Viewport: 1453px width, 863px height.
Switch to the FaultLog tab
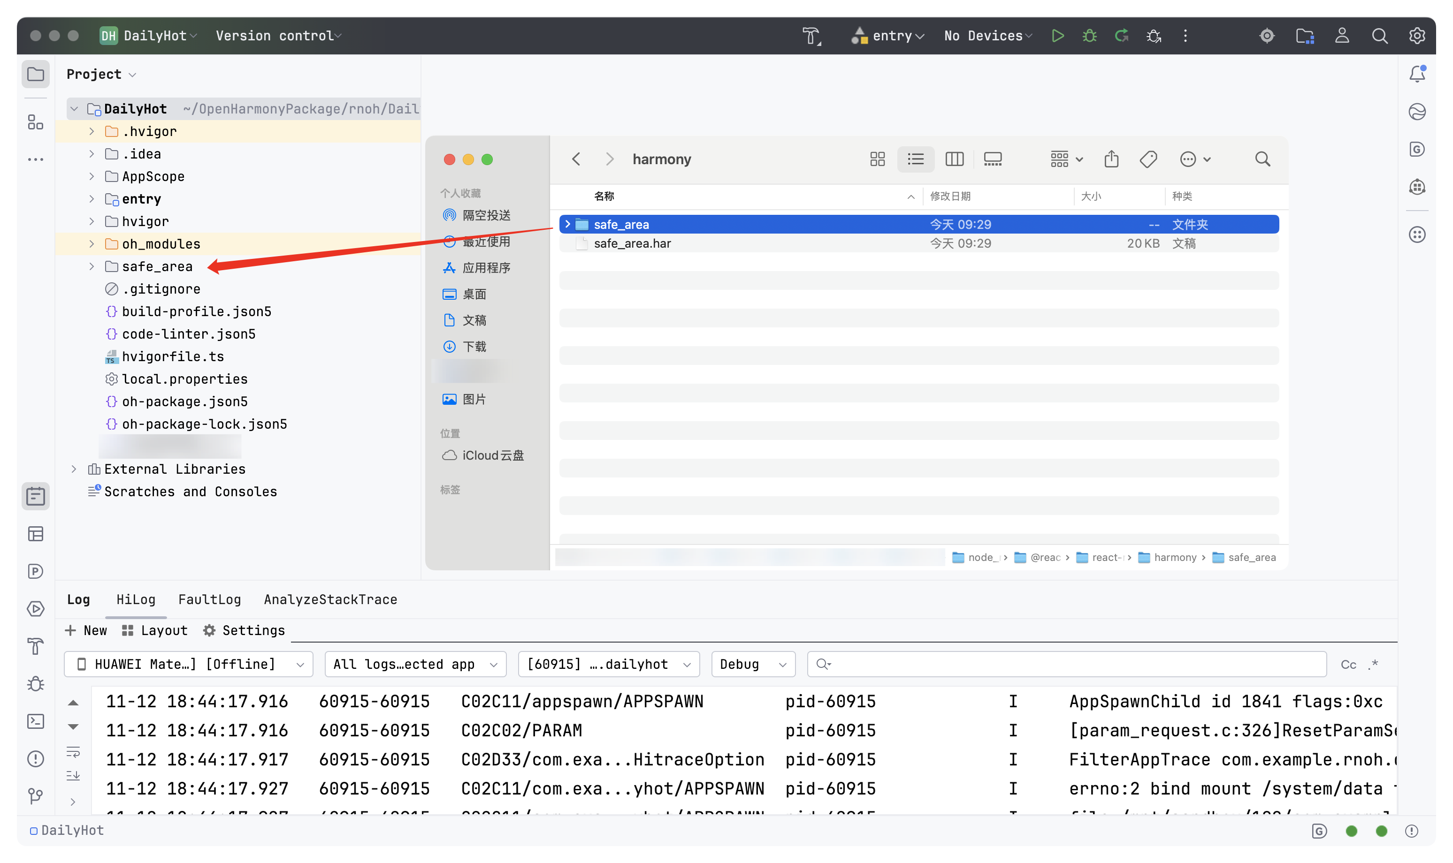[x=209, y=599]
